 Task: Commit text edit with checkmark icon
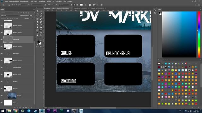point(98,5)
